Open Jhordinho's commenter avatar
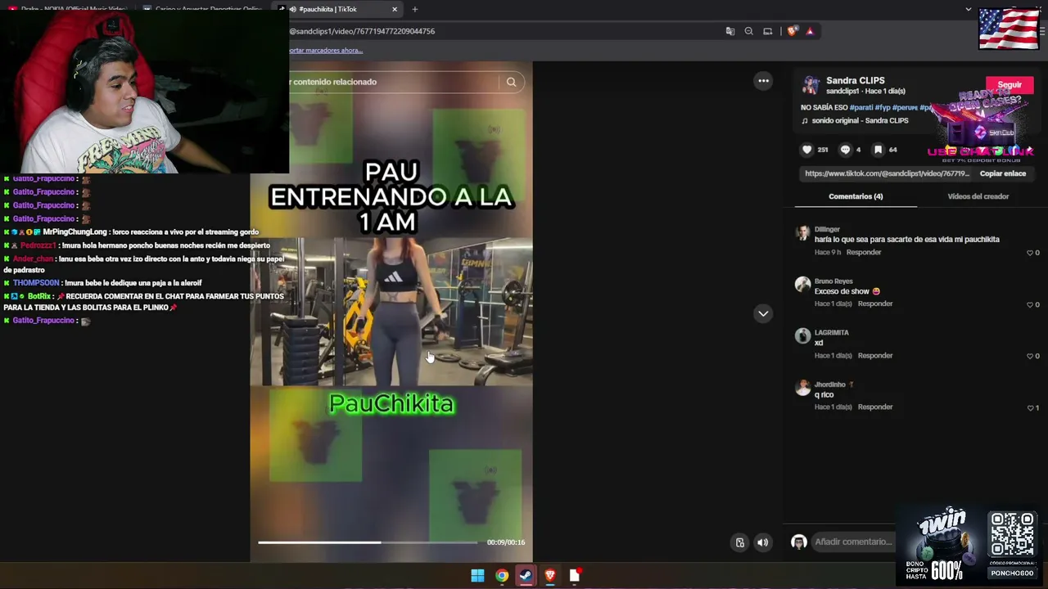 (x=802, y=388)
